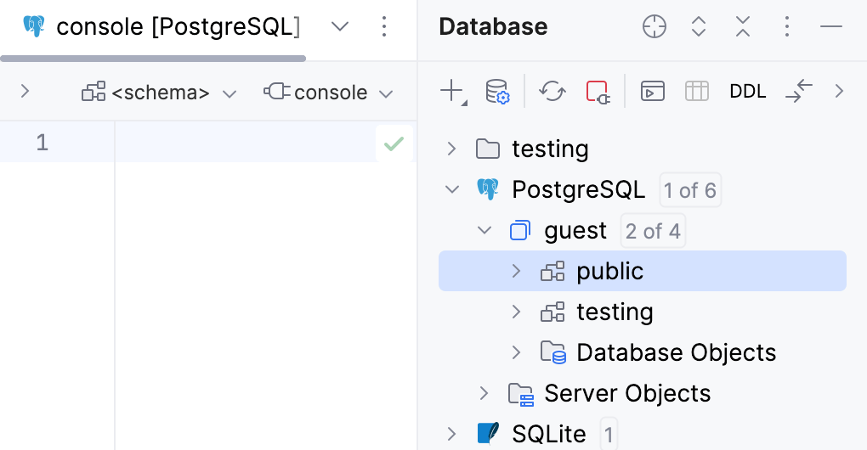Select the Server Objects tree item
This screenshot has width=867, height=450.
(627, 393)
